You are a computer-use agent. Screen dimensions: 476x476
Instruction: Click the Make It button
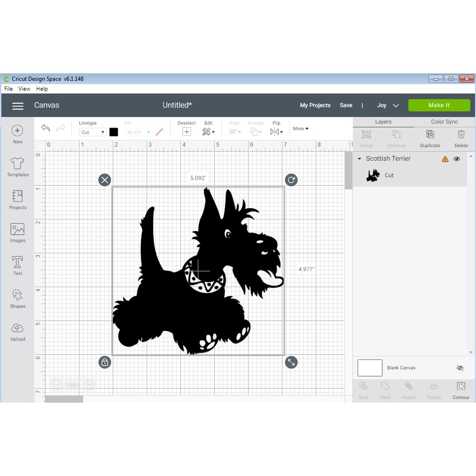439,105
